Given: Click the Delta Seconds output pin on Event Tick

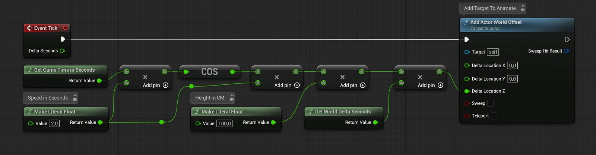Looking at the screenshot, I should (62, 51).
